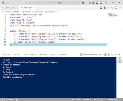Open the DEBUG CONSOLE tab
The height and width of the screenshot is (101, 123).
30,55
